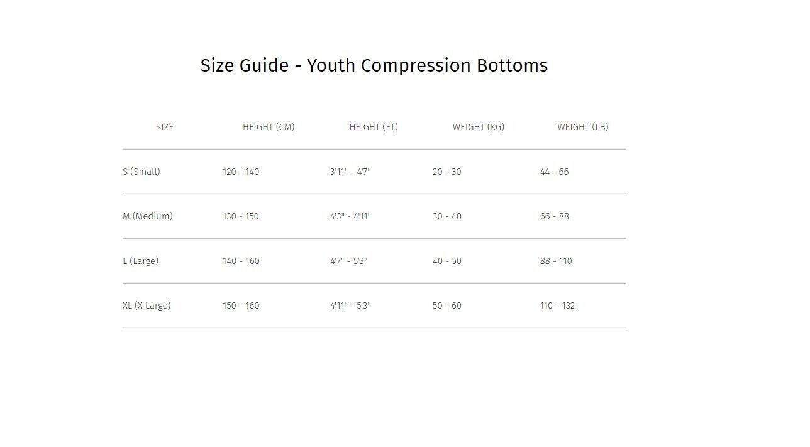Click the M (Medium) row label
Viewport: 810px width, 447px height.
pos(148,216)
